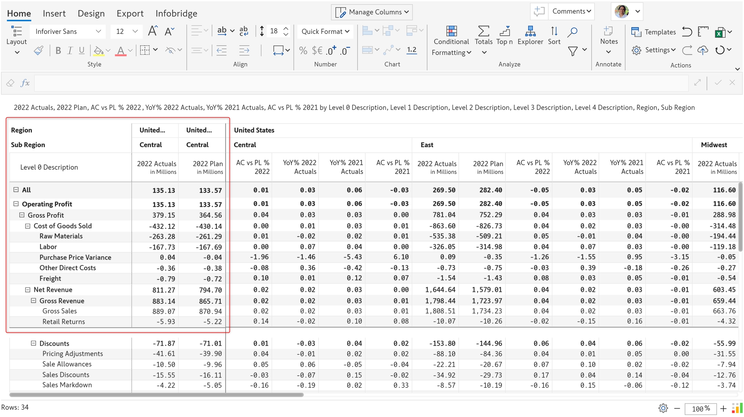Viewport: 744px width, 417px height.
Task: Toggle italic text formatting
Action: pos(70,50)
